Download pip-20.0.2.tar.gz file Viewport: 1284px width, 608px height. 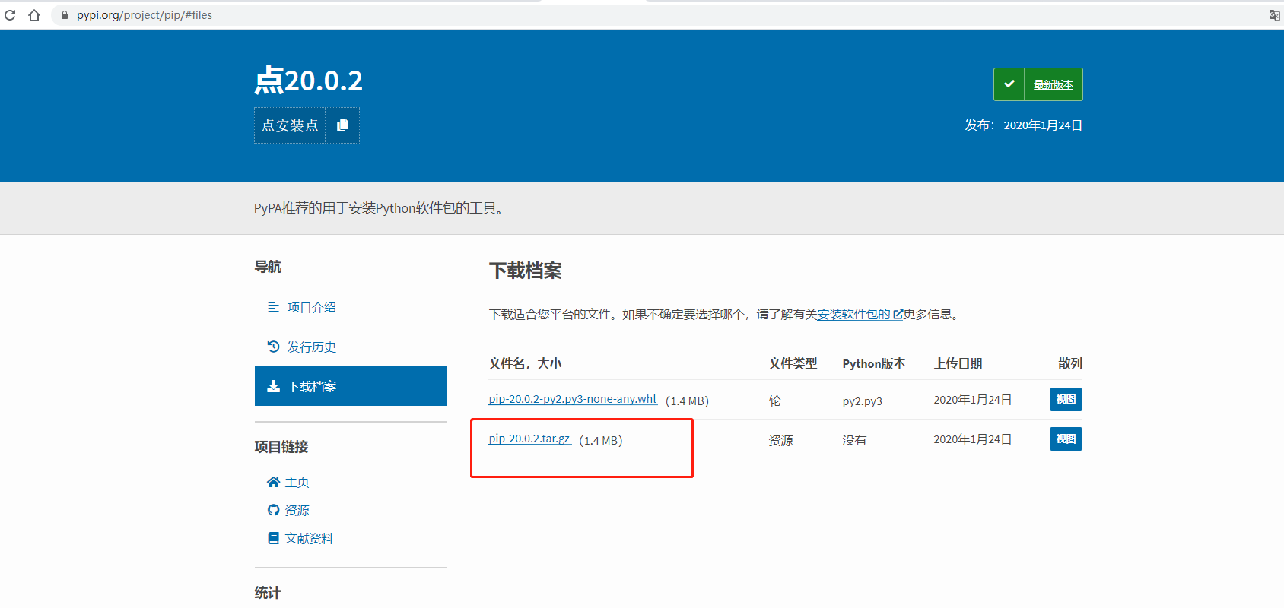click(x=529, y=439)
